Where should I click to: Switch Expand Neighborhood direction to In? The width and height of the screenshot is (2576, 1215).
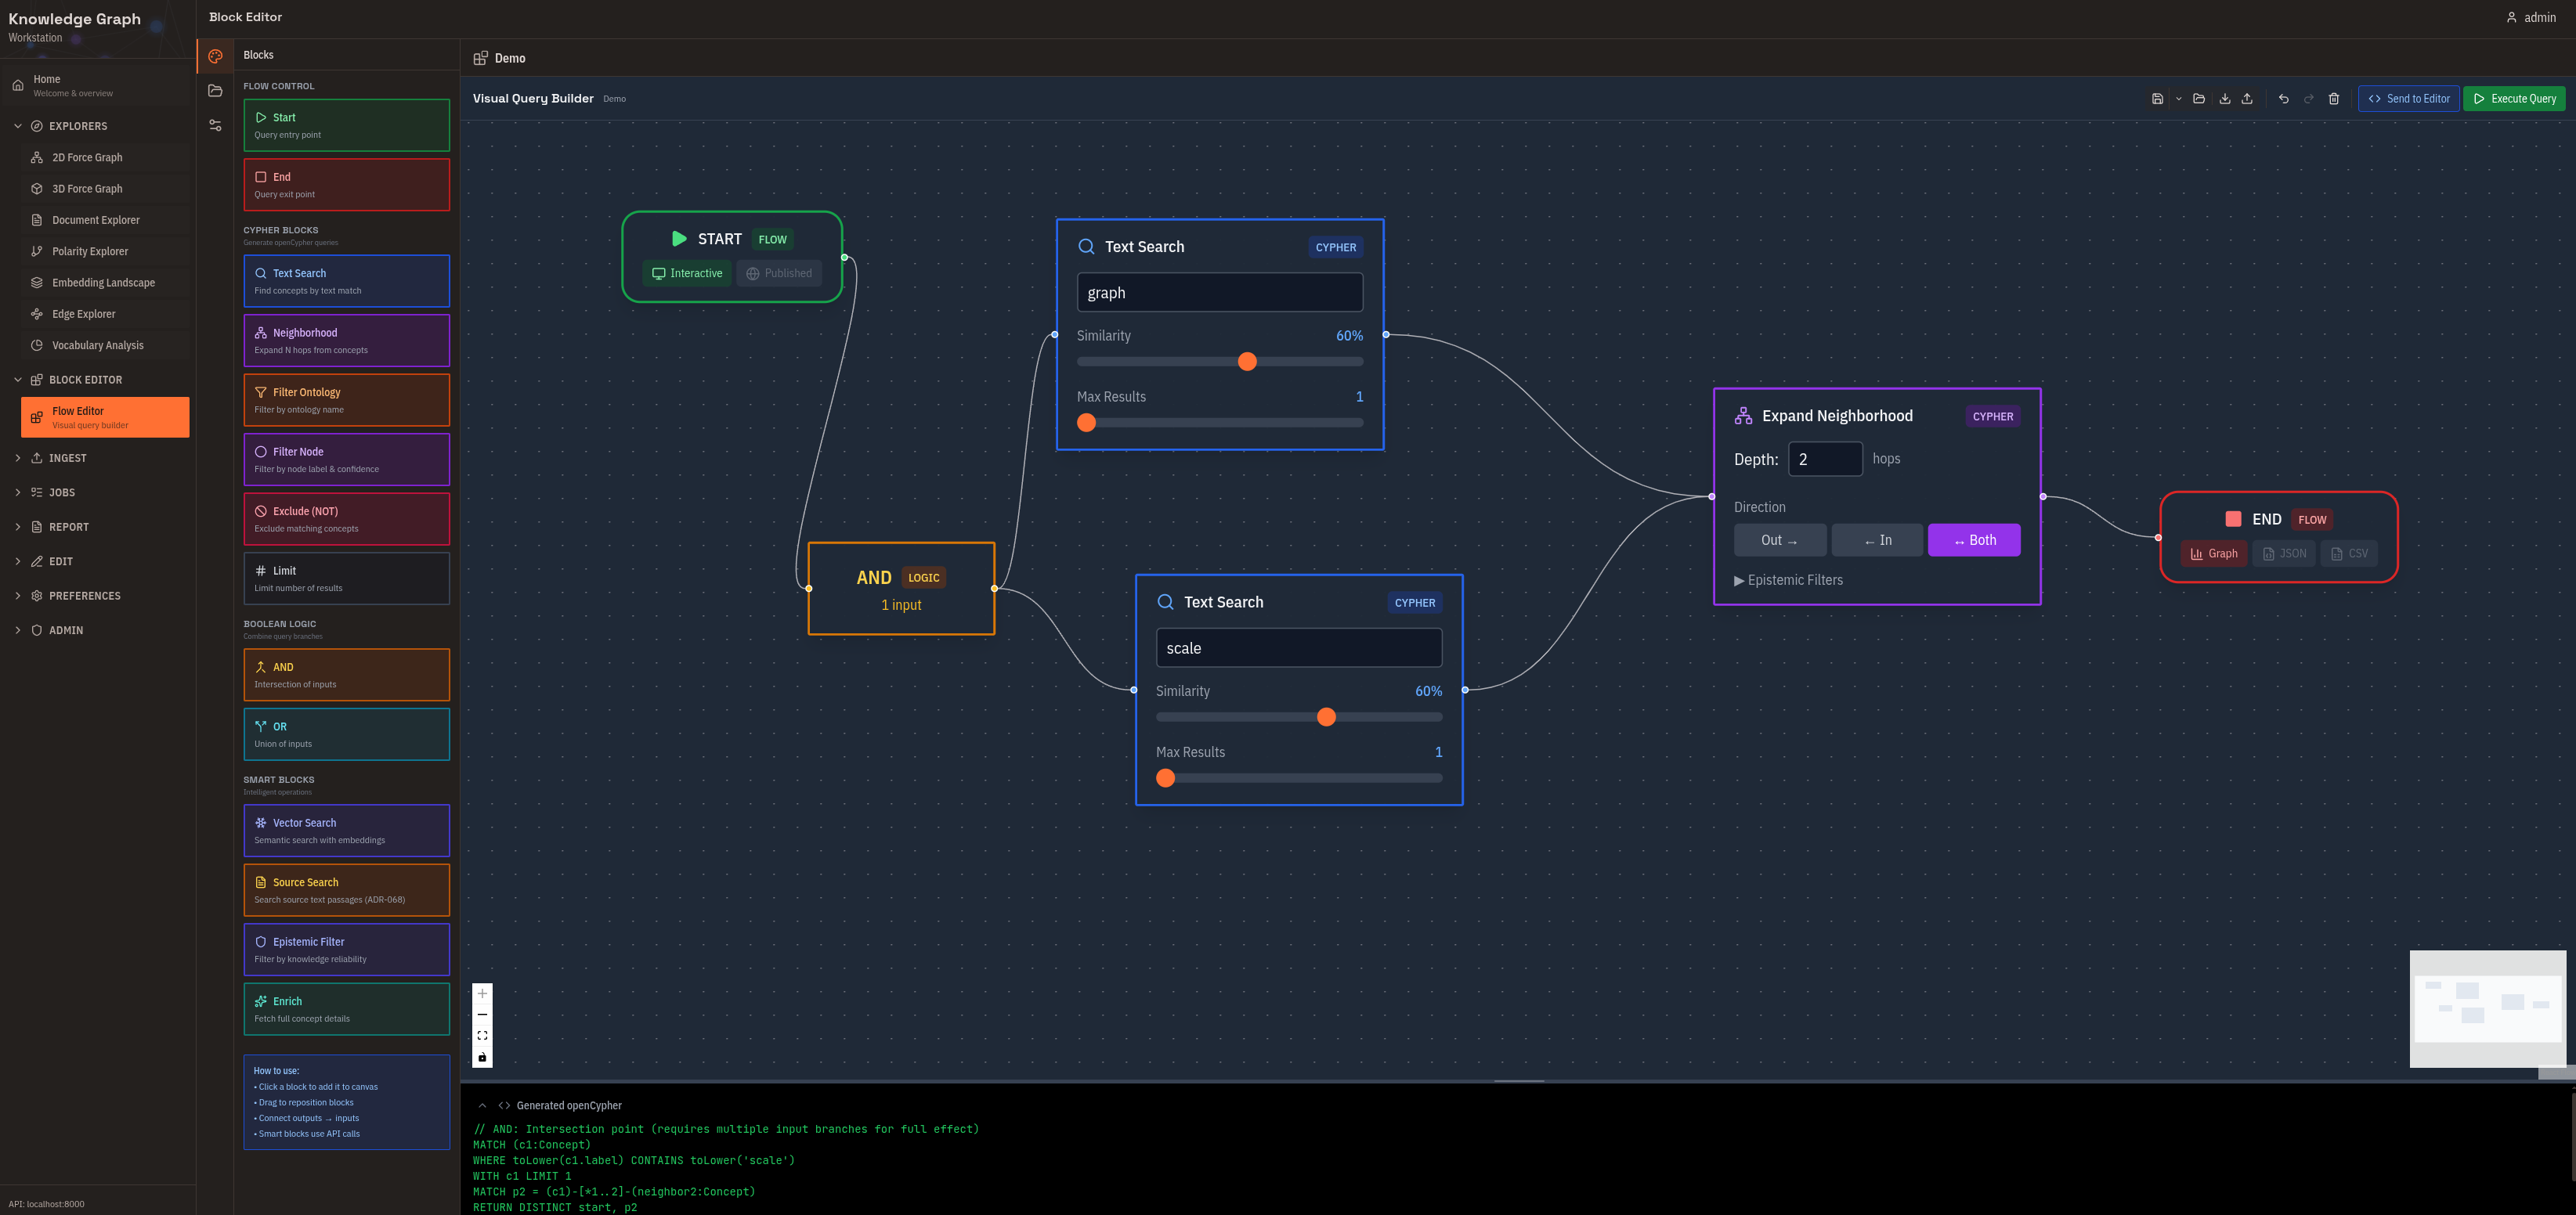click(x=1876, y=539)
